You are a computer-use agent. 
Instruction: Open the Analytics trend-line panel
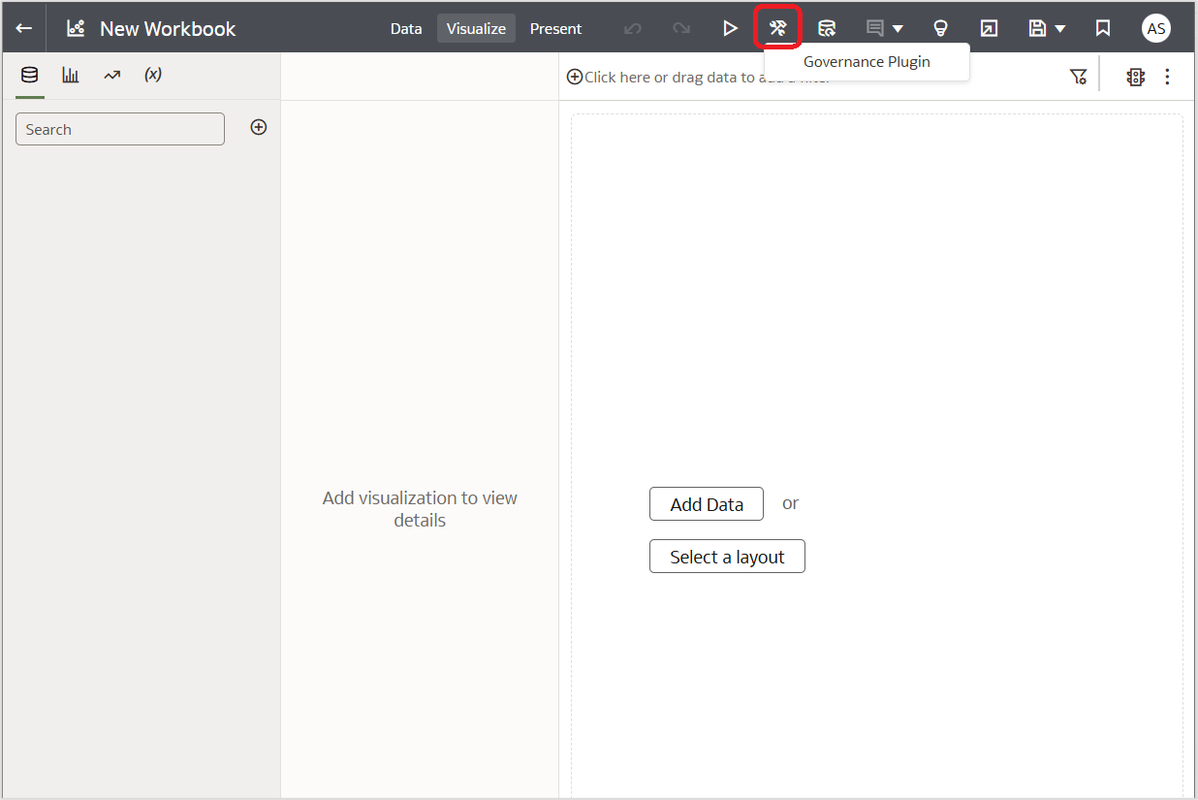click(x=110, y=75)
